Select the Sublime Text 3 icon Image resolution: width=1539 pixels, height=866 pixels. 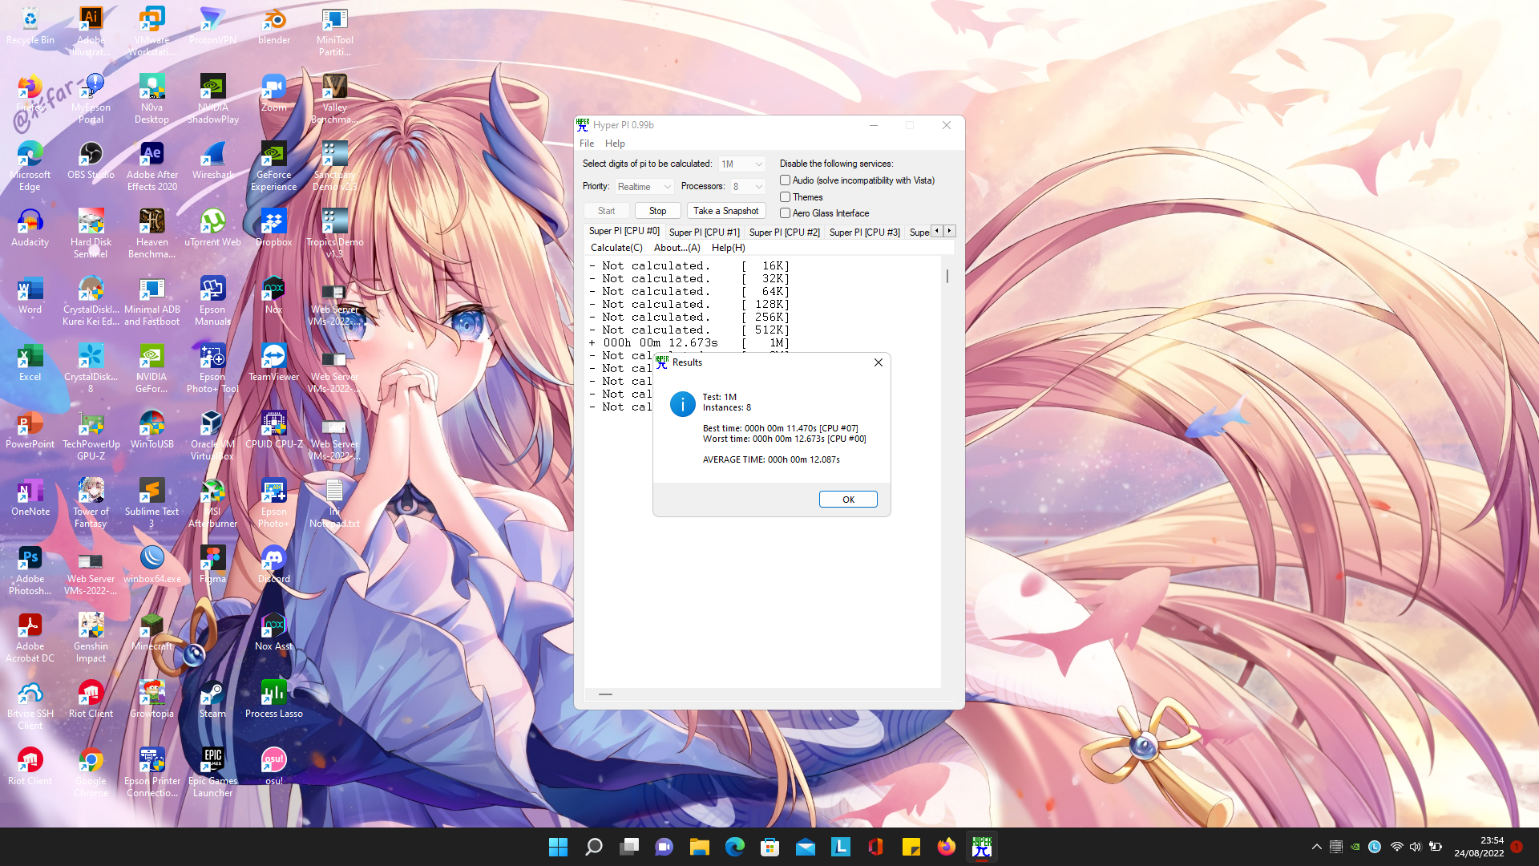tap(151, 503)
